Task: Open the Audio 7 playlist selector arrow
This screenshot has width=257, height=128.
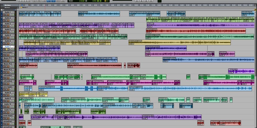Action: (x=14, y=46)
